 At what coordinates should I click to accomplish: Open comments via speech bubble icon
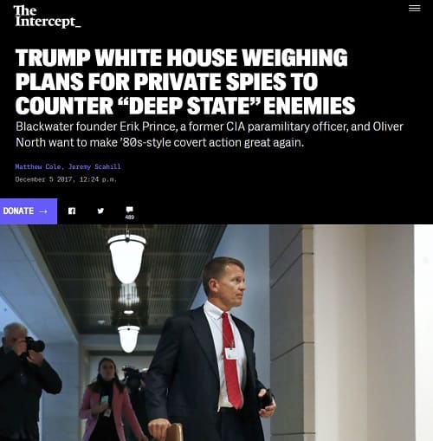click(130, 209)
